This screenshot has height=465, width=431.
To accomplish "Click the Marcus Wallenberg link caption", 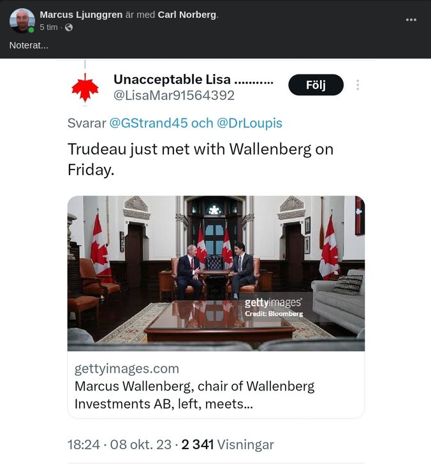I will pos(194,395).
